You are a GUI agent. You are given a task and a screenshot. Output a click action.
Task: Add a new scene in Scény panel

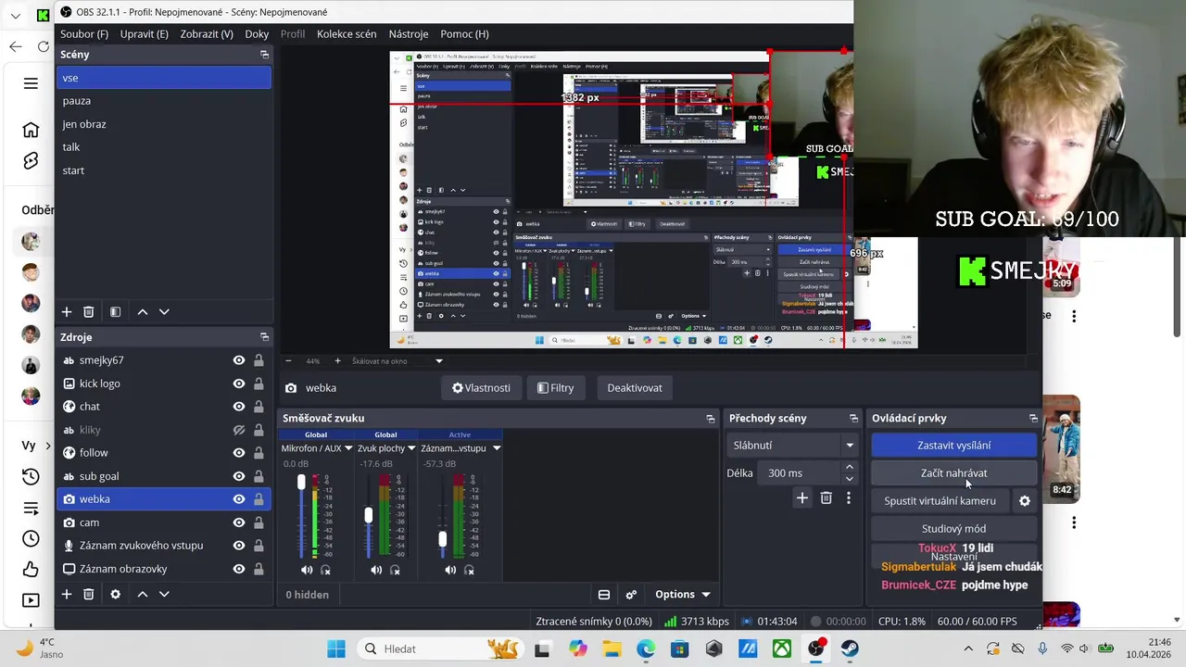[67, 312]
